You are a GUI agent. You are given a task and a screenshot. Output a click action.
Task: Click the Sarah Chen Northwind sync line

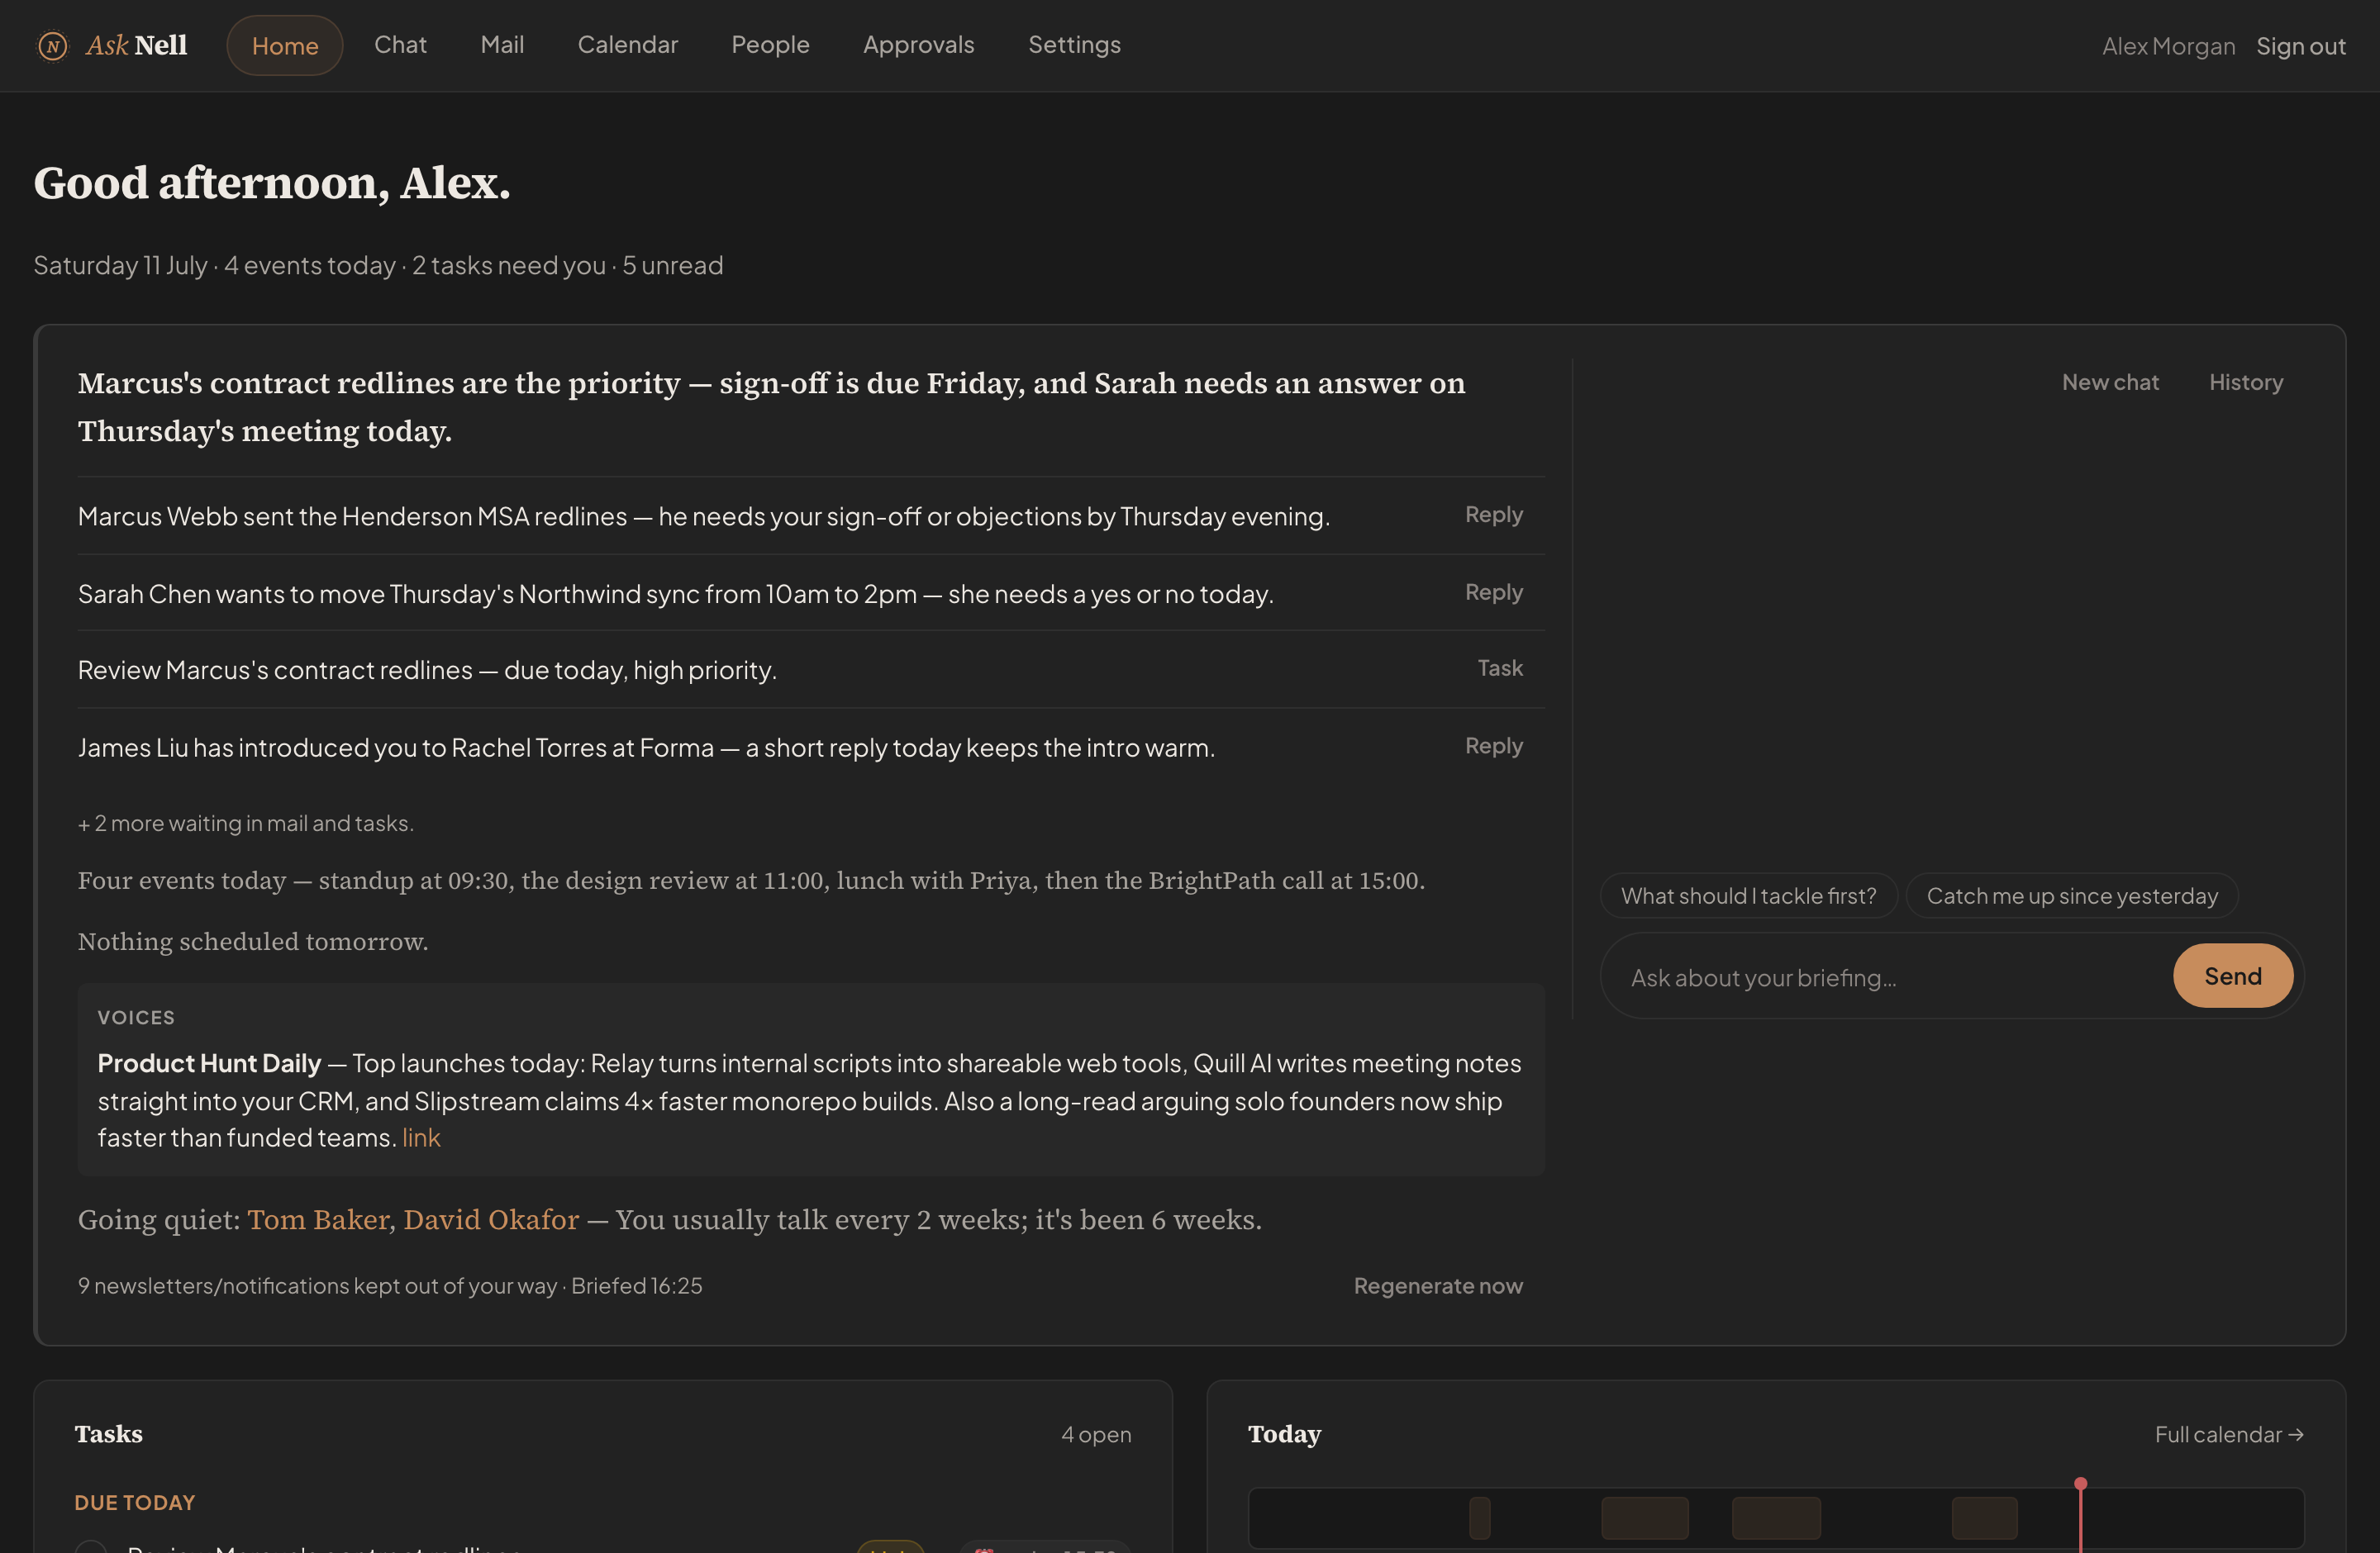coord(675,595)
